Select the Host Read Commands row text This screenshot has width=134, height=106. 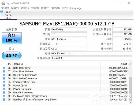[25, 75]
